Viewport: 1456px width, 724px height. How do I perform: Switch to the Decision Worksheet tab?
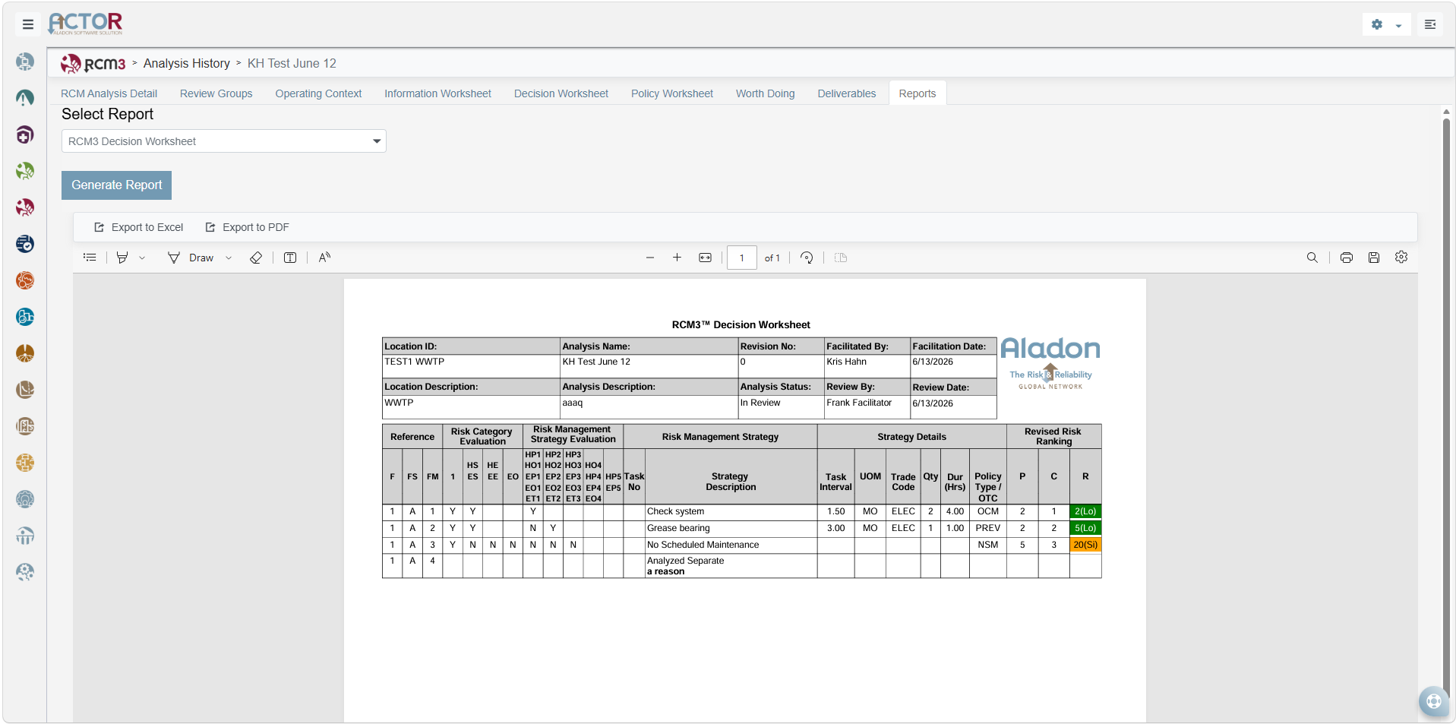pos(561,93)
